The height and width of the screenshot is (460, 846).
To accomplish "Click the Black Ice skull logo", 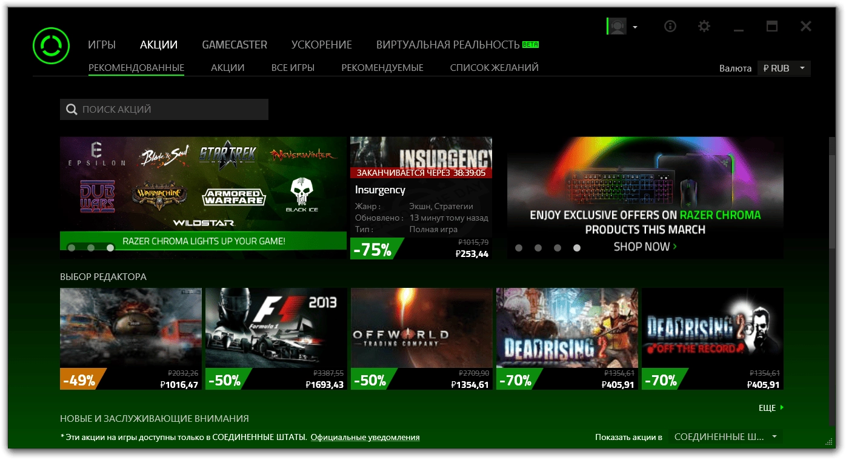I will (302, 195).
